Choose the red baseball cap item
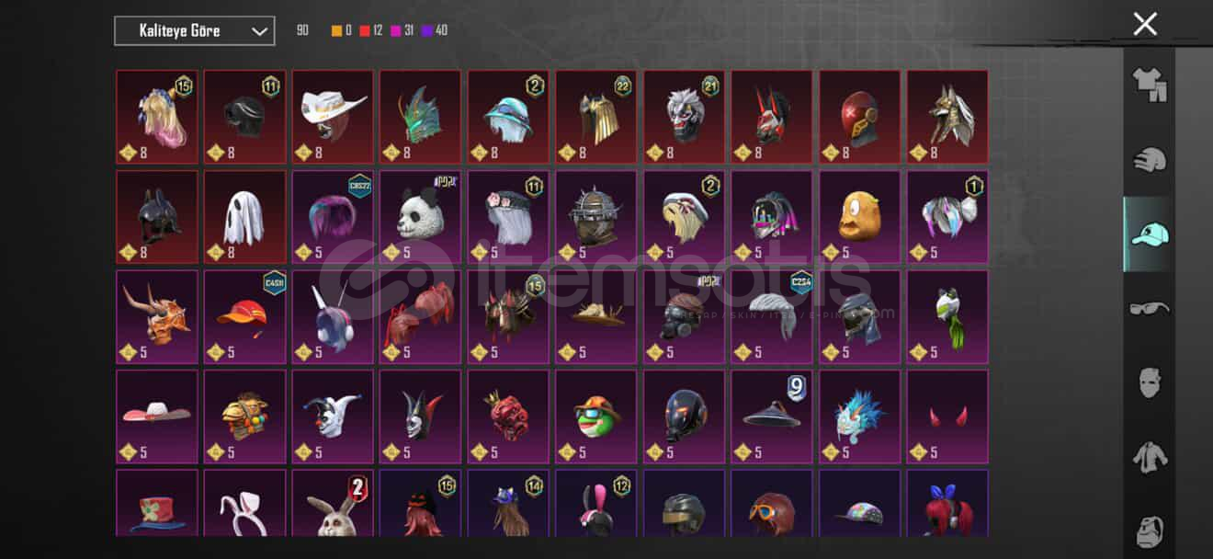The image size is (1213, 559). coord(244,316)
